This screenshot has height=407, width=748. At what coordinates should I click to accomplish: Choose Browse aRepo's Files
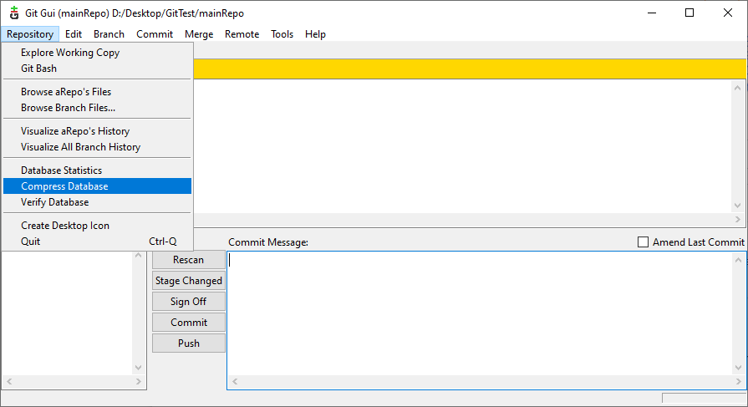[97, 92]
